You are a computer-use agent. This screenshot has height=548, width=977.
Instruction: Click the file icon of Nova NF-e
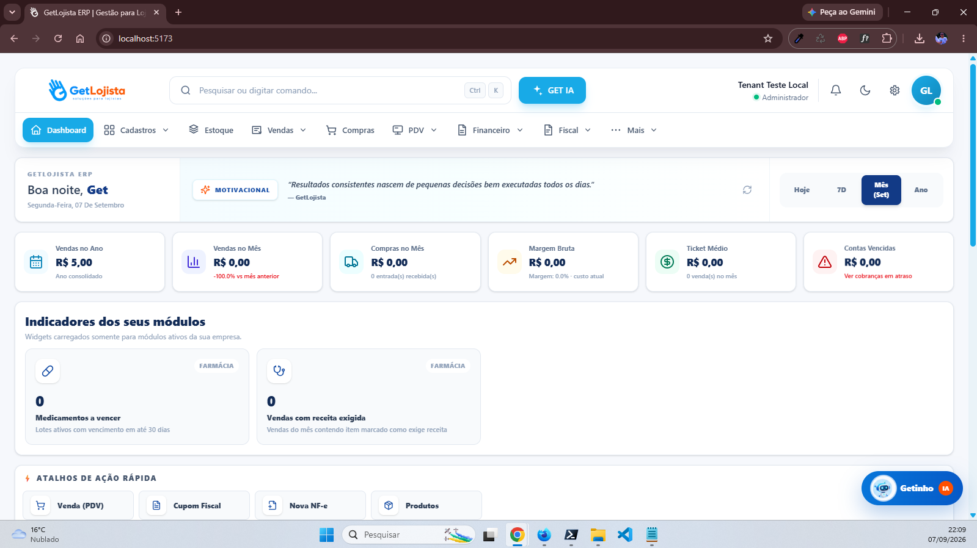pyautogui.click(x=273, y=505)
